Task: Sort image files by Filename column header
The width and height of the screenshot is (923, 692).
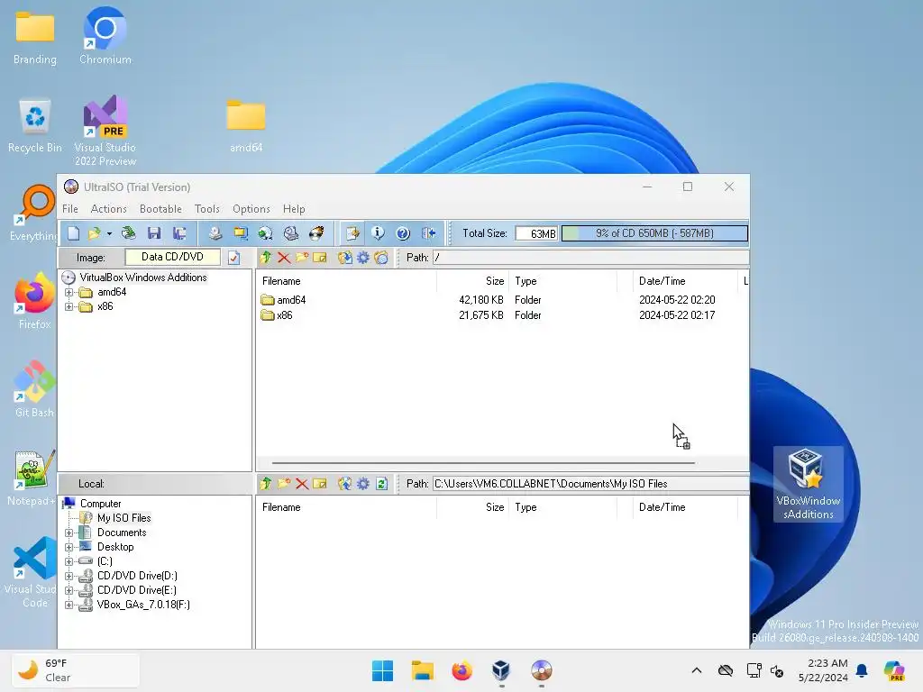Action: click(x=346, y=281)
